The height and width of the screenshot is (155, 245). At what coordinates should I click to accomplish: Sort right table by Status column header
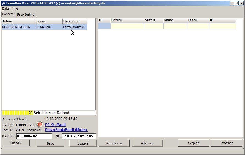[x=154, y=20]
